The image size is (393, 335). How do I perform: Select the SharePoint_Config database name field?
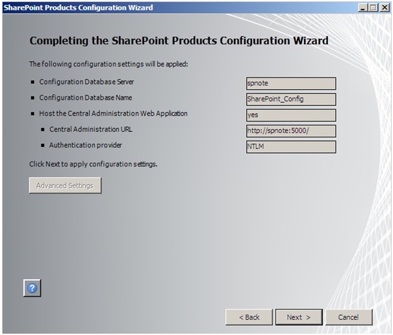(291, 99)
